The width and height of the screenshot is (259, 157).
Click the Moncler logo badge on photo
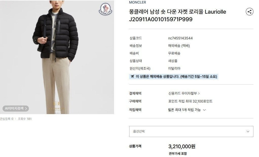click(105, 9)
